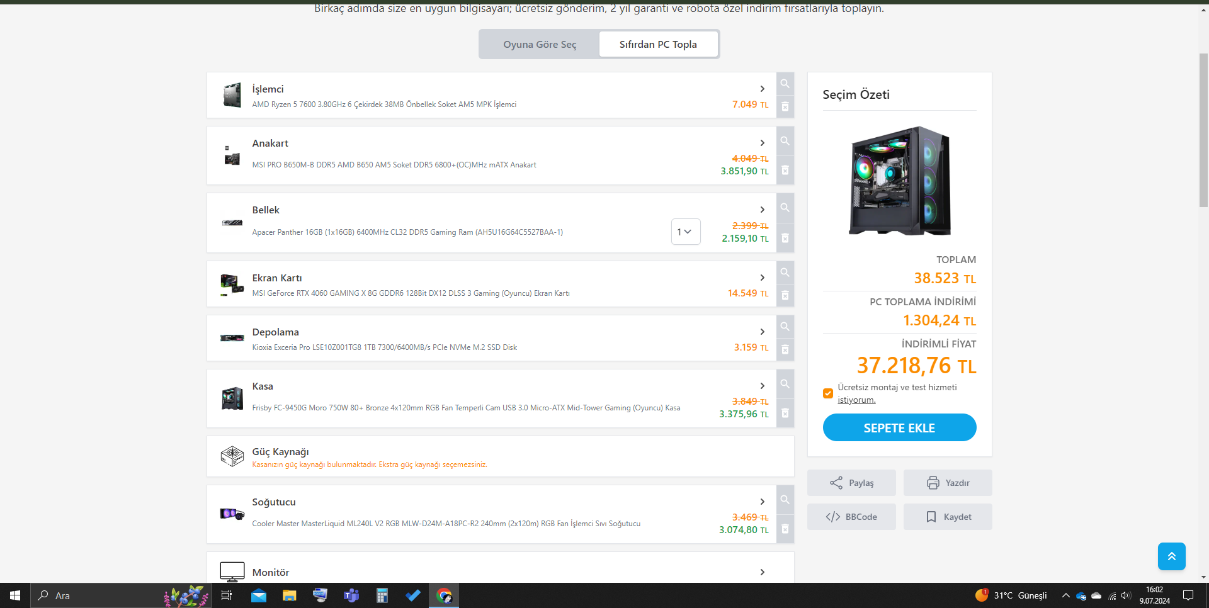Open the Calculator app on the taskbar
Viewport: 1209px width, 608px height.
coord(382,595)
